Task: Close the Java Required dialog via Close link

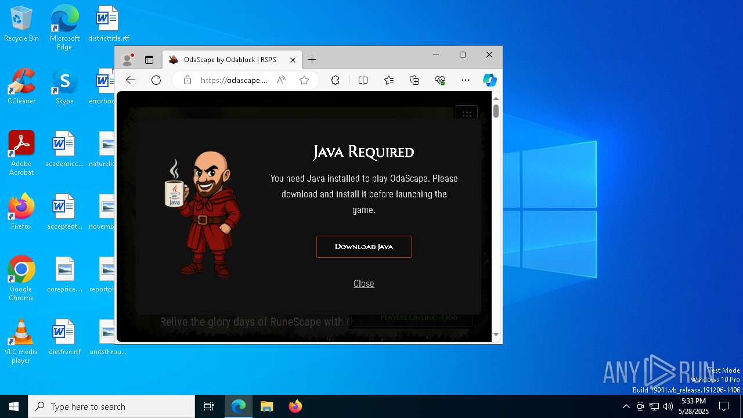Action: pyautogui.click(x=364, y=283)
